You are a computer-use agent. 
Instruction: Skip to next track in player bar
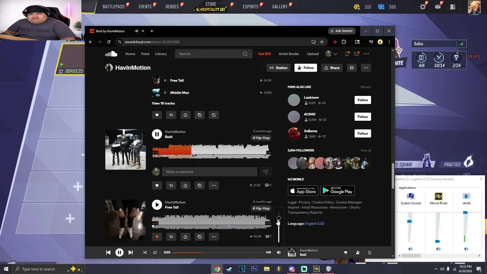pos(131,252)
